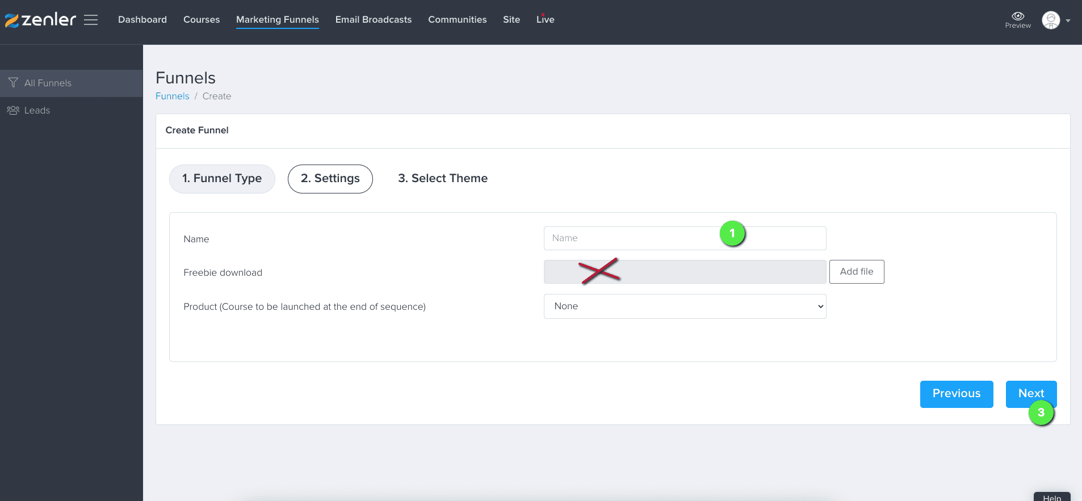Open the Email Broadcasts menu
The width and height of the screenshot is (1082, 501).
374,19
